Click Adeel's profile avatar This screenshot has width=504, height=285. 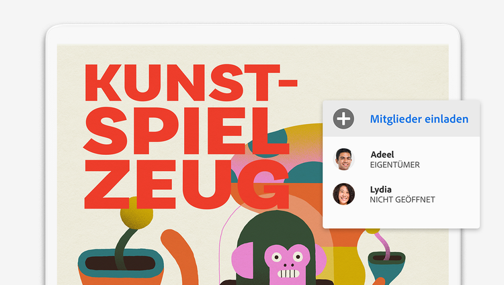(343, 159)
